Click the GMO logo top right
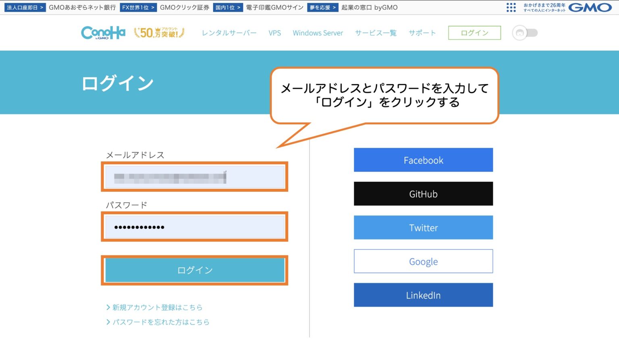Viewport: 619px width, 348px height. pyautogui.click(x=590, y=7)
